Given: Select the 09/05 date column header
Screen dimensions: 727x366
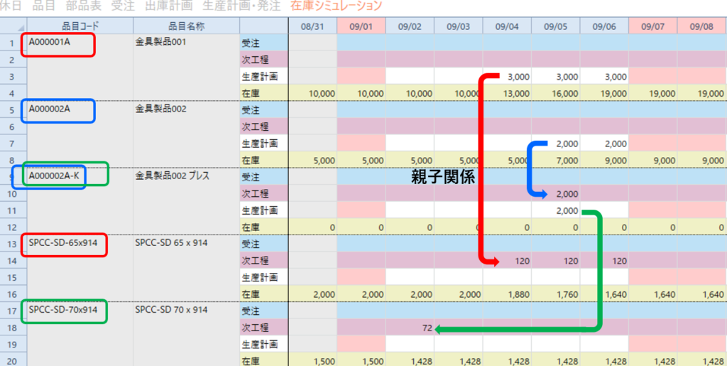Looking at the screenshot, I should click(x=556, y=26).
